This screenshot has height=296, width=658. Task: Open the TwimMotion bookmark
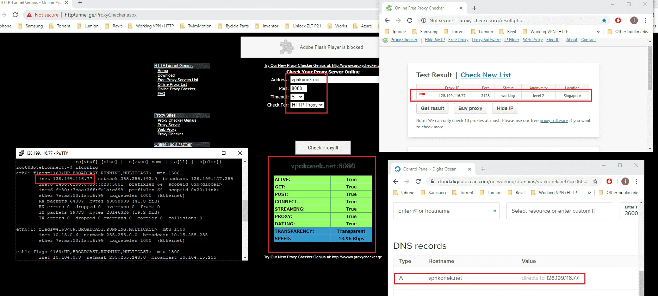click(196, 26)
